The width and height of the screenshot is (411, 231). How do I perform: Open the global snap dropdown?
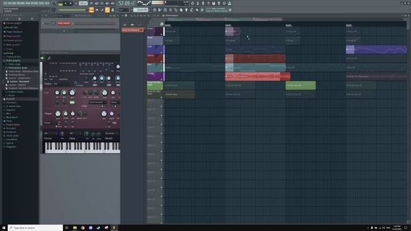tap(124, 10)
